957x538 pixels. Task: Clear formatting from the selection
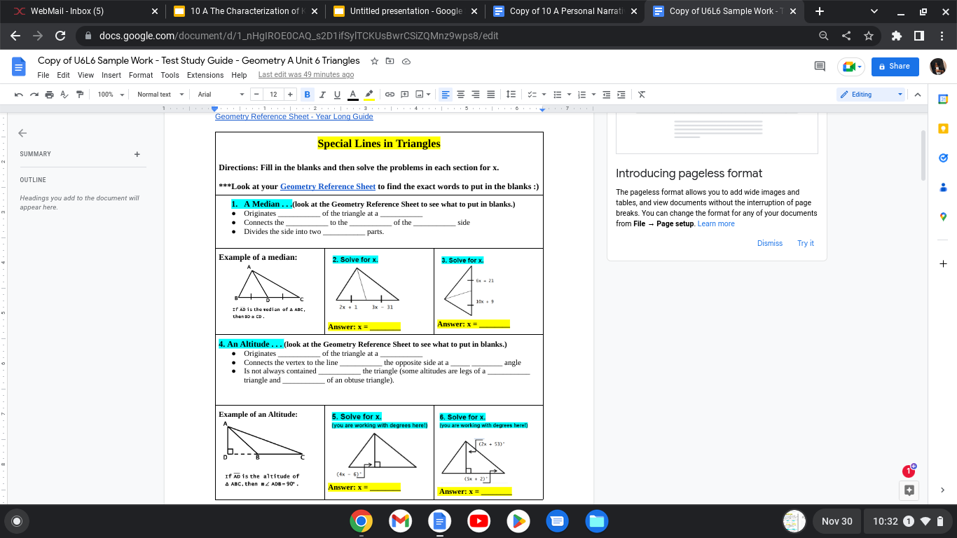coord(641,95)
